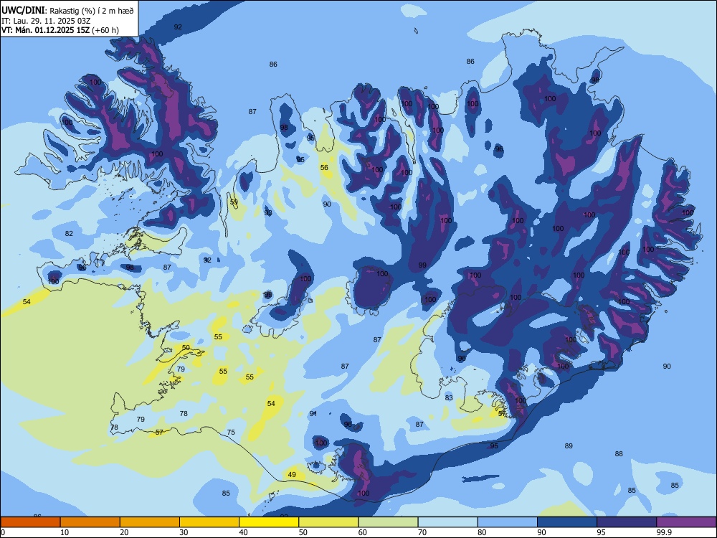
Task: Click the amber 20–30 legend swatch
Action: (150, 522)
